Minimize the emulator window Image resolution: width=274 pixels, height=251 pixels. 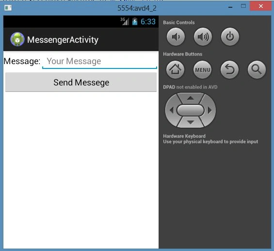coord(230,7)
